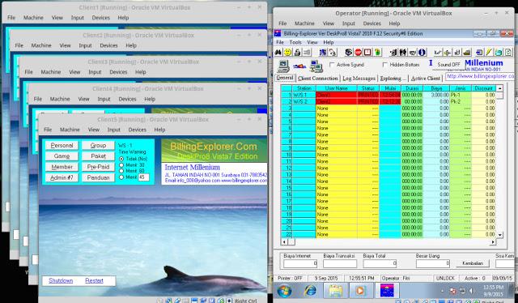Click the Personal button in Client5
518x303 pixels.
(62, 145)
